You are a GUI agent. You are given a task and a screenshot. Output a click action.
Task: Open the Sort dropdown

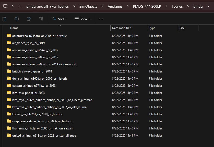(x=60, y=19)
